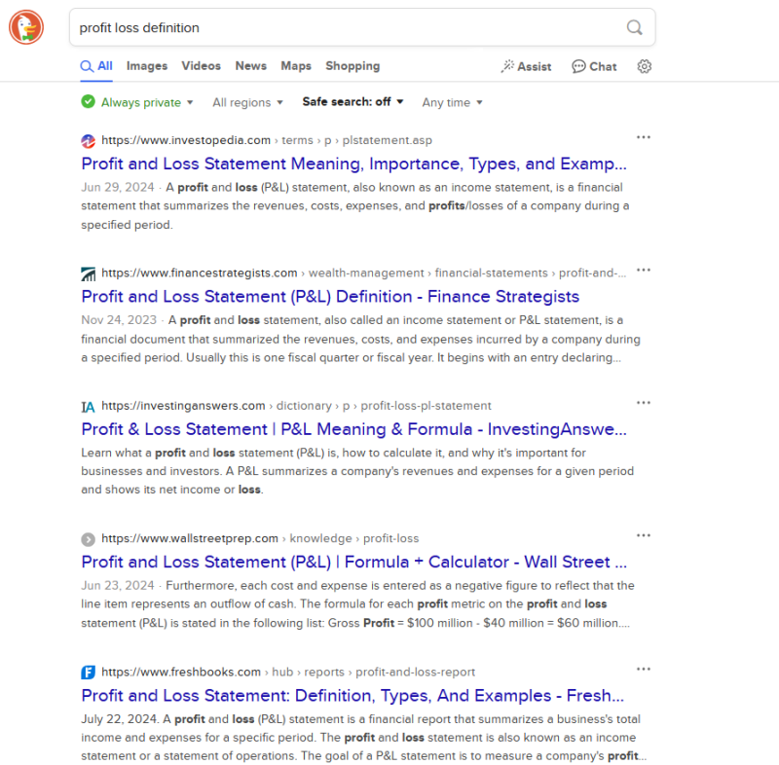Image resolution: width=779 pixels, height=765 pixels.
Task: Select the All search tab
Action: coord(96,66)
